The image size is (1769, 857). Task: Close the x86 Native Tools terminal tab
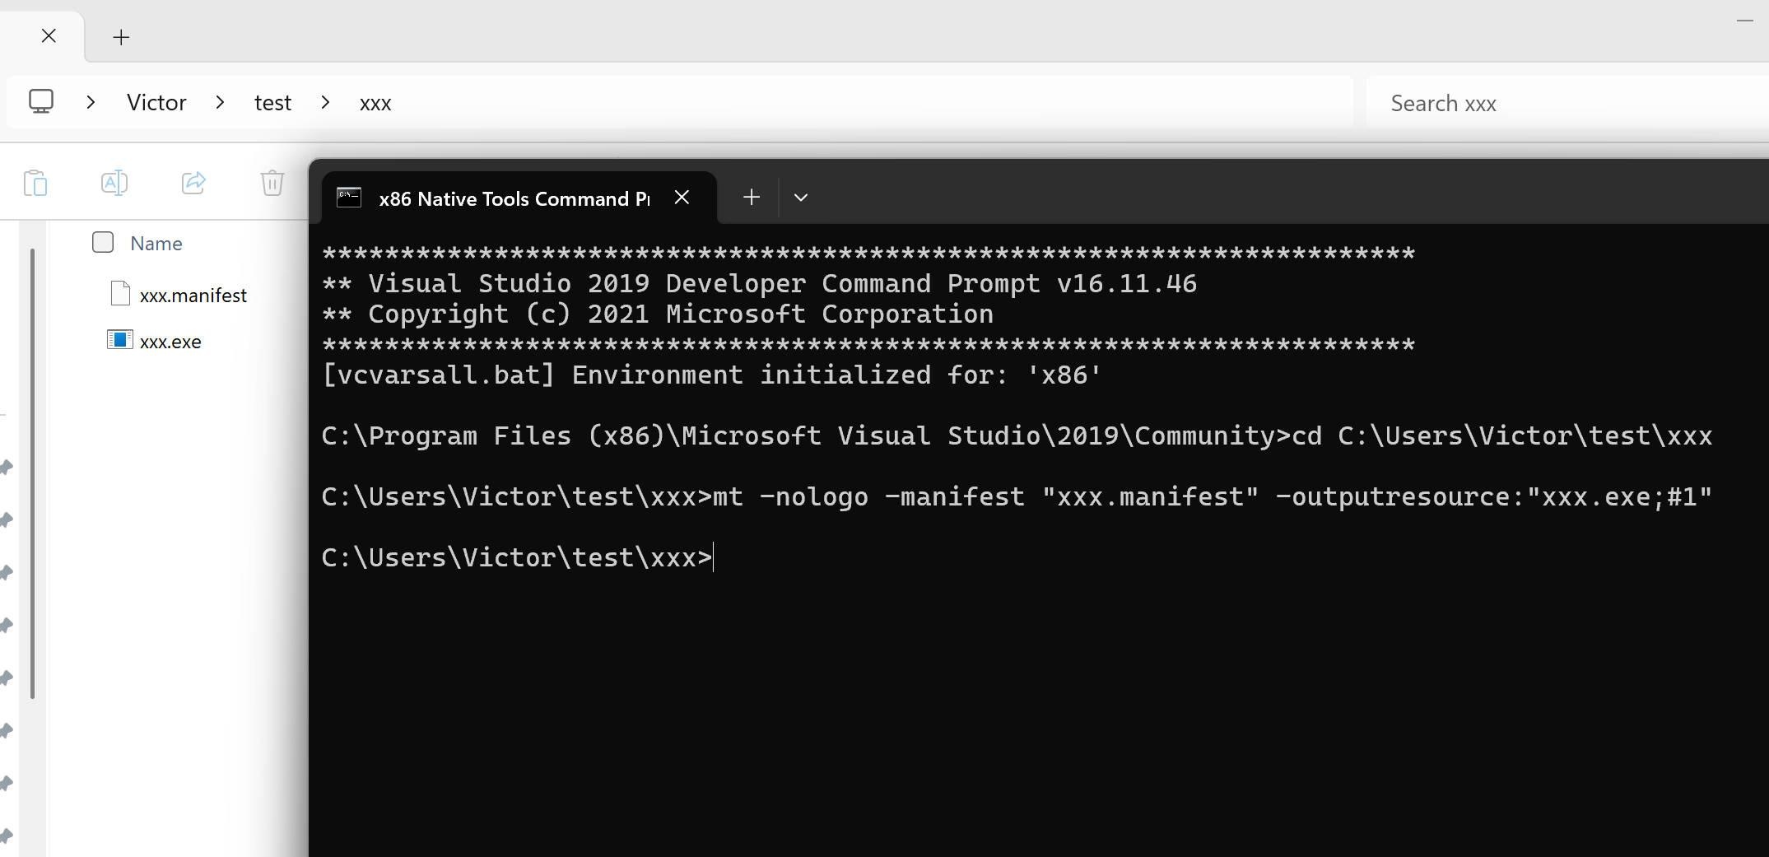(682, 198)
